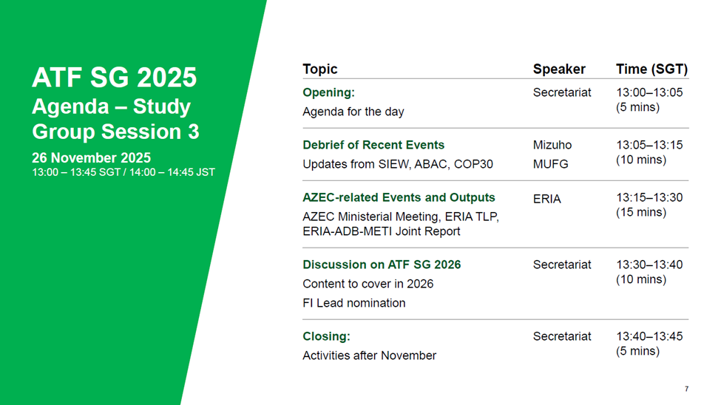Click 'Updates from SIEW, ABAC, COP30' line
This screenshot has height=405, width=721.
point(397,164)
